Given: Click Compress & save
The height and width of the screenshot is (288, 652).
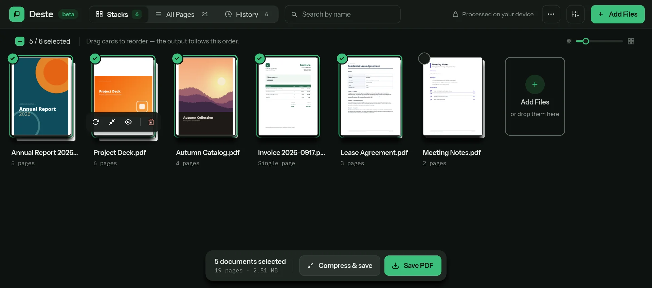Looking at the screenshot, I should 340,266.
